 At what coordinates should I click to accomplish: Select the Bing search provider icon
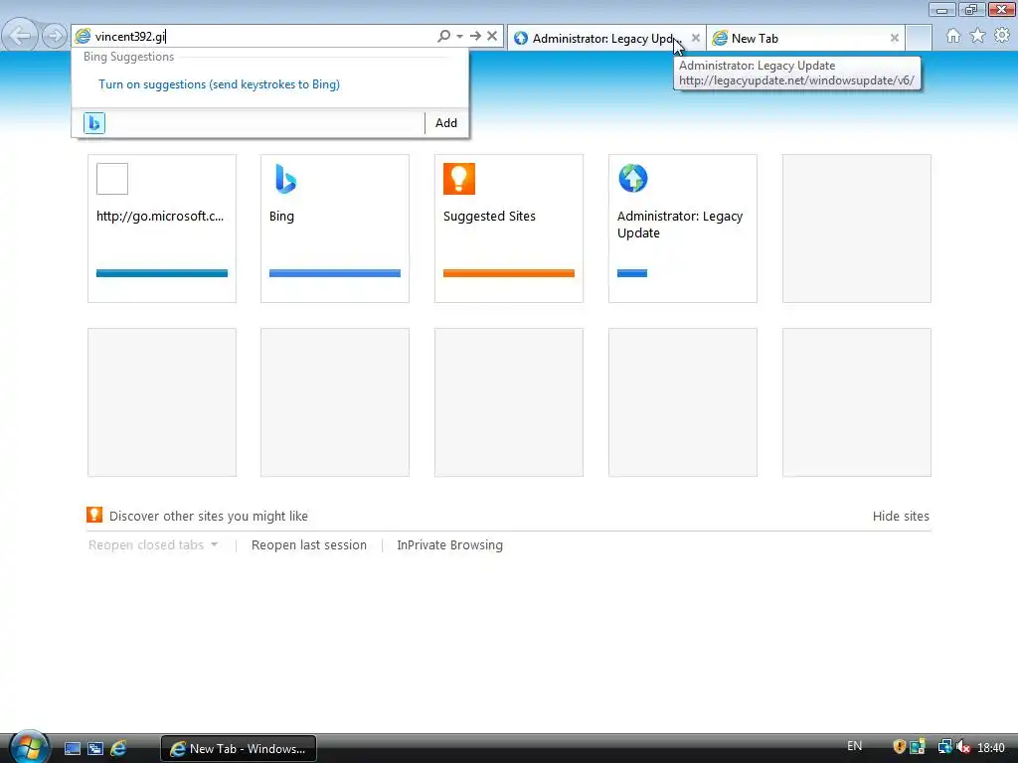(94, 122)
